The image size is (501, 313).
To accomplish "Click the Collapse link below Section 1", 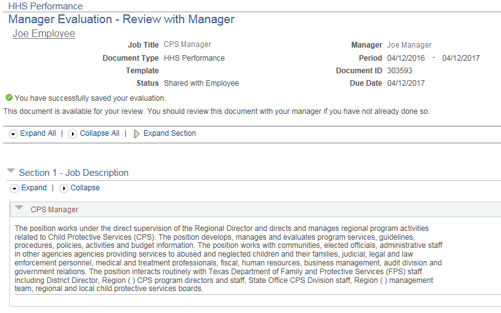I will coord(85,188).
